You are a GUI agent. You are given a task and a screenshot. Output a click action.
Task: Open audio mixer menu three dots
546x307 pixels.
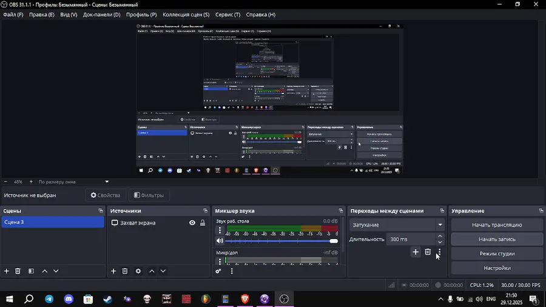coord(232,271)
